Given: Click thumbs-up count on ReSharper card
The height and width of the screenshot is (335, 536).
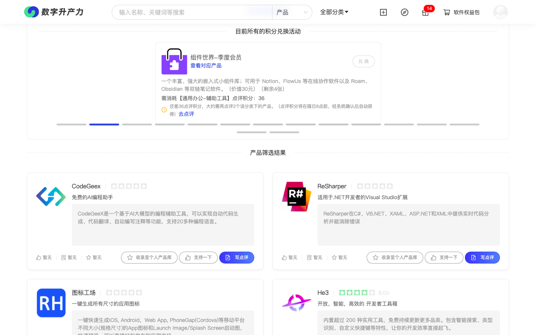Looking at the screenshot, I should 290,258.
